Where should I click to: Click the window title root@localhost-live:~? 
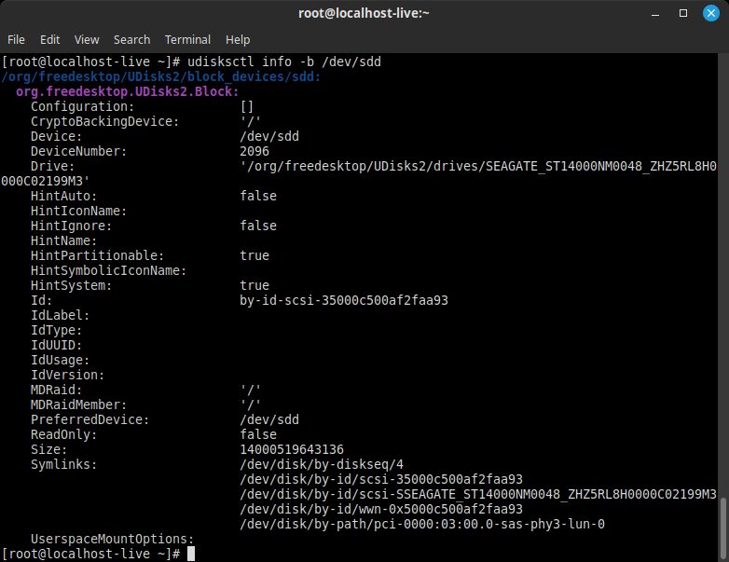[364, 13]
